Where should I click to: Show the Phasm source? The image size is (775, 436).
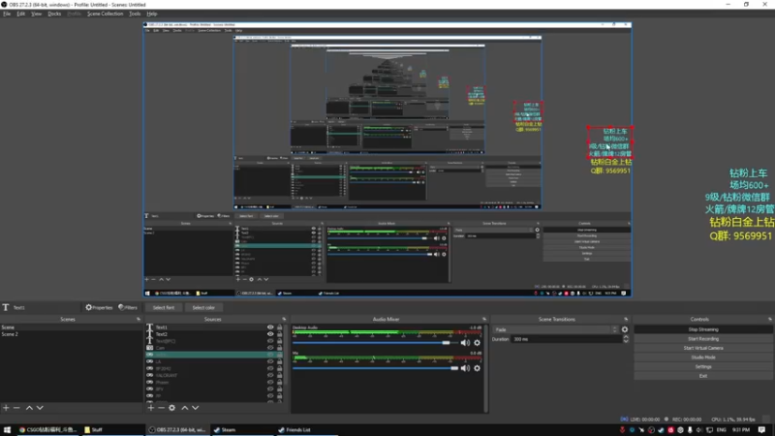point(270,382)
